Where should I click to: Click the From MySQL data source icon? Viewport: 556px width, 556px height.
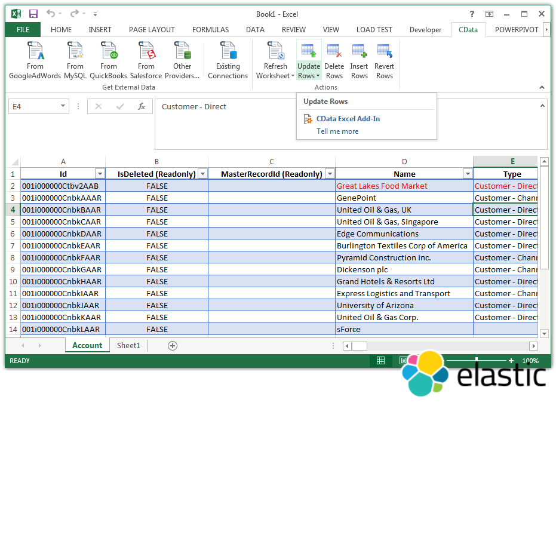tap(75, 50)
